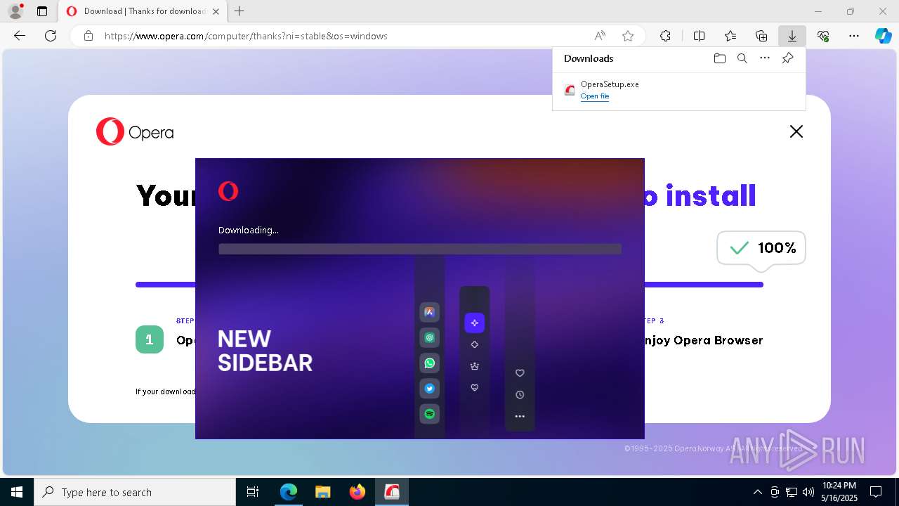Open File Explorer from taskbar

pos(323,492)
